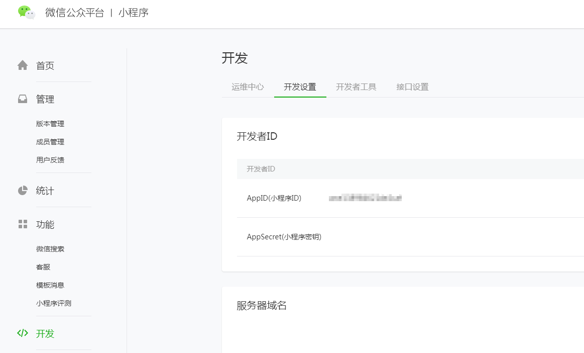Click the WeChat logo icon in header

[26, 13]
